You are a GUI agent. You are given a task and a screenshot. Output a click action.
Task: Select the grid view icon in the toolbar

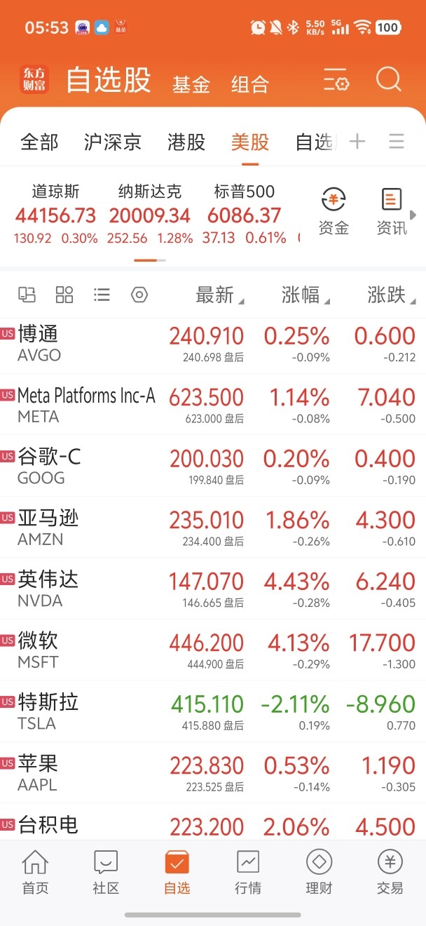coord(64,295)
